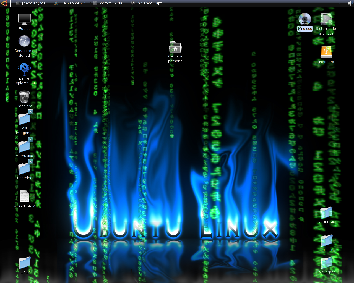Select the lanzarmatrix text file

(x=24, y=196)
